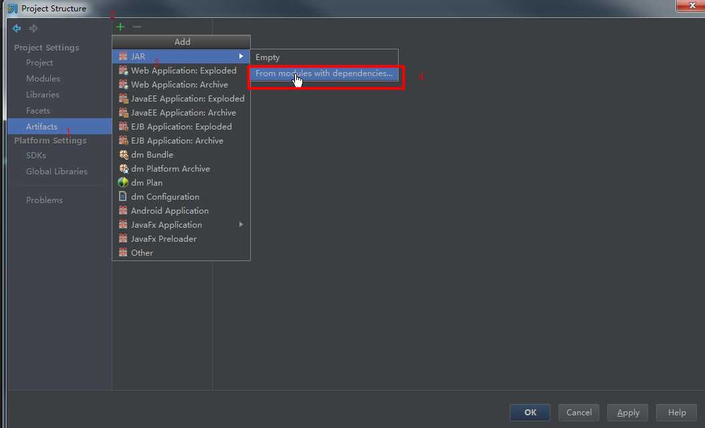
Task: Click the Android Application icon
Action: 123,210
